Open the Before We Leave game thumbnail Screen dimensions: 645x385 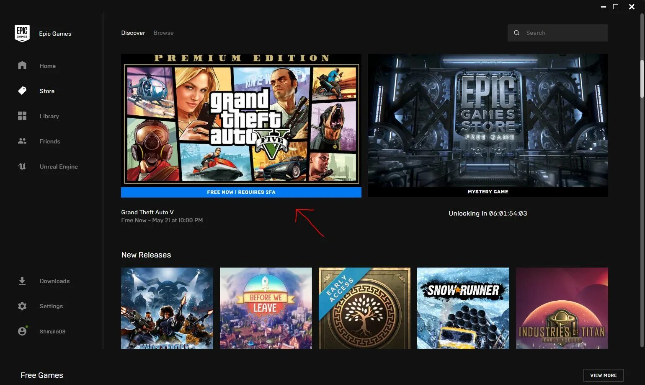tap(266, 308)
